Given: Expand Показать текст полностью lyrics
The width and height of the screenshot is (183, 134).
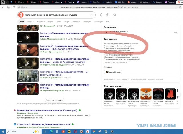Looking at the screenshot, I should pyautogui.click(x=115, y=62).
